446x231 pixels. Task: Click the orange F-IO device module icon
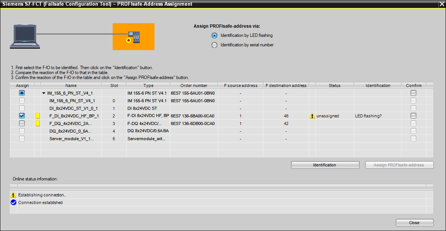click(x=133, y=37)
